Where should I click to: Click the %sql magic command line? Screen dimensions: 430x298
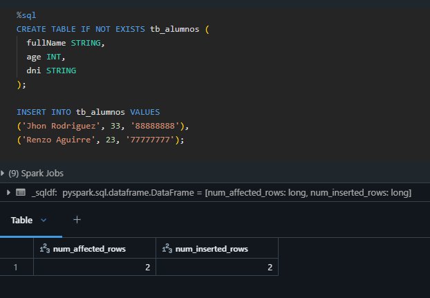[26, 15]
